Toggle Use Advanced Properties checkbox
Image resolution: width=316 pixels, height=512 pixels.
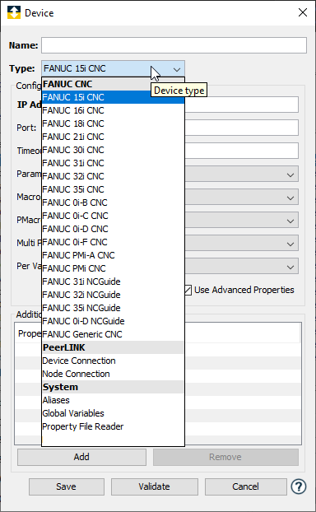188,290
